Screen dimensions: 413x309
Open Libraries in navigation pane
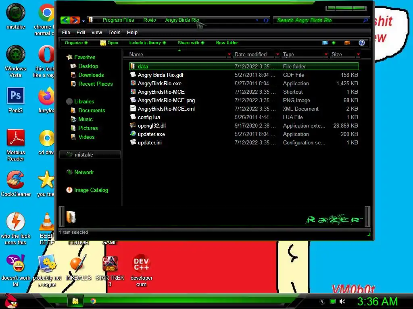coord(80,101)
